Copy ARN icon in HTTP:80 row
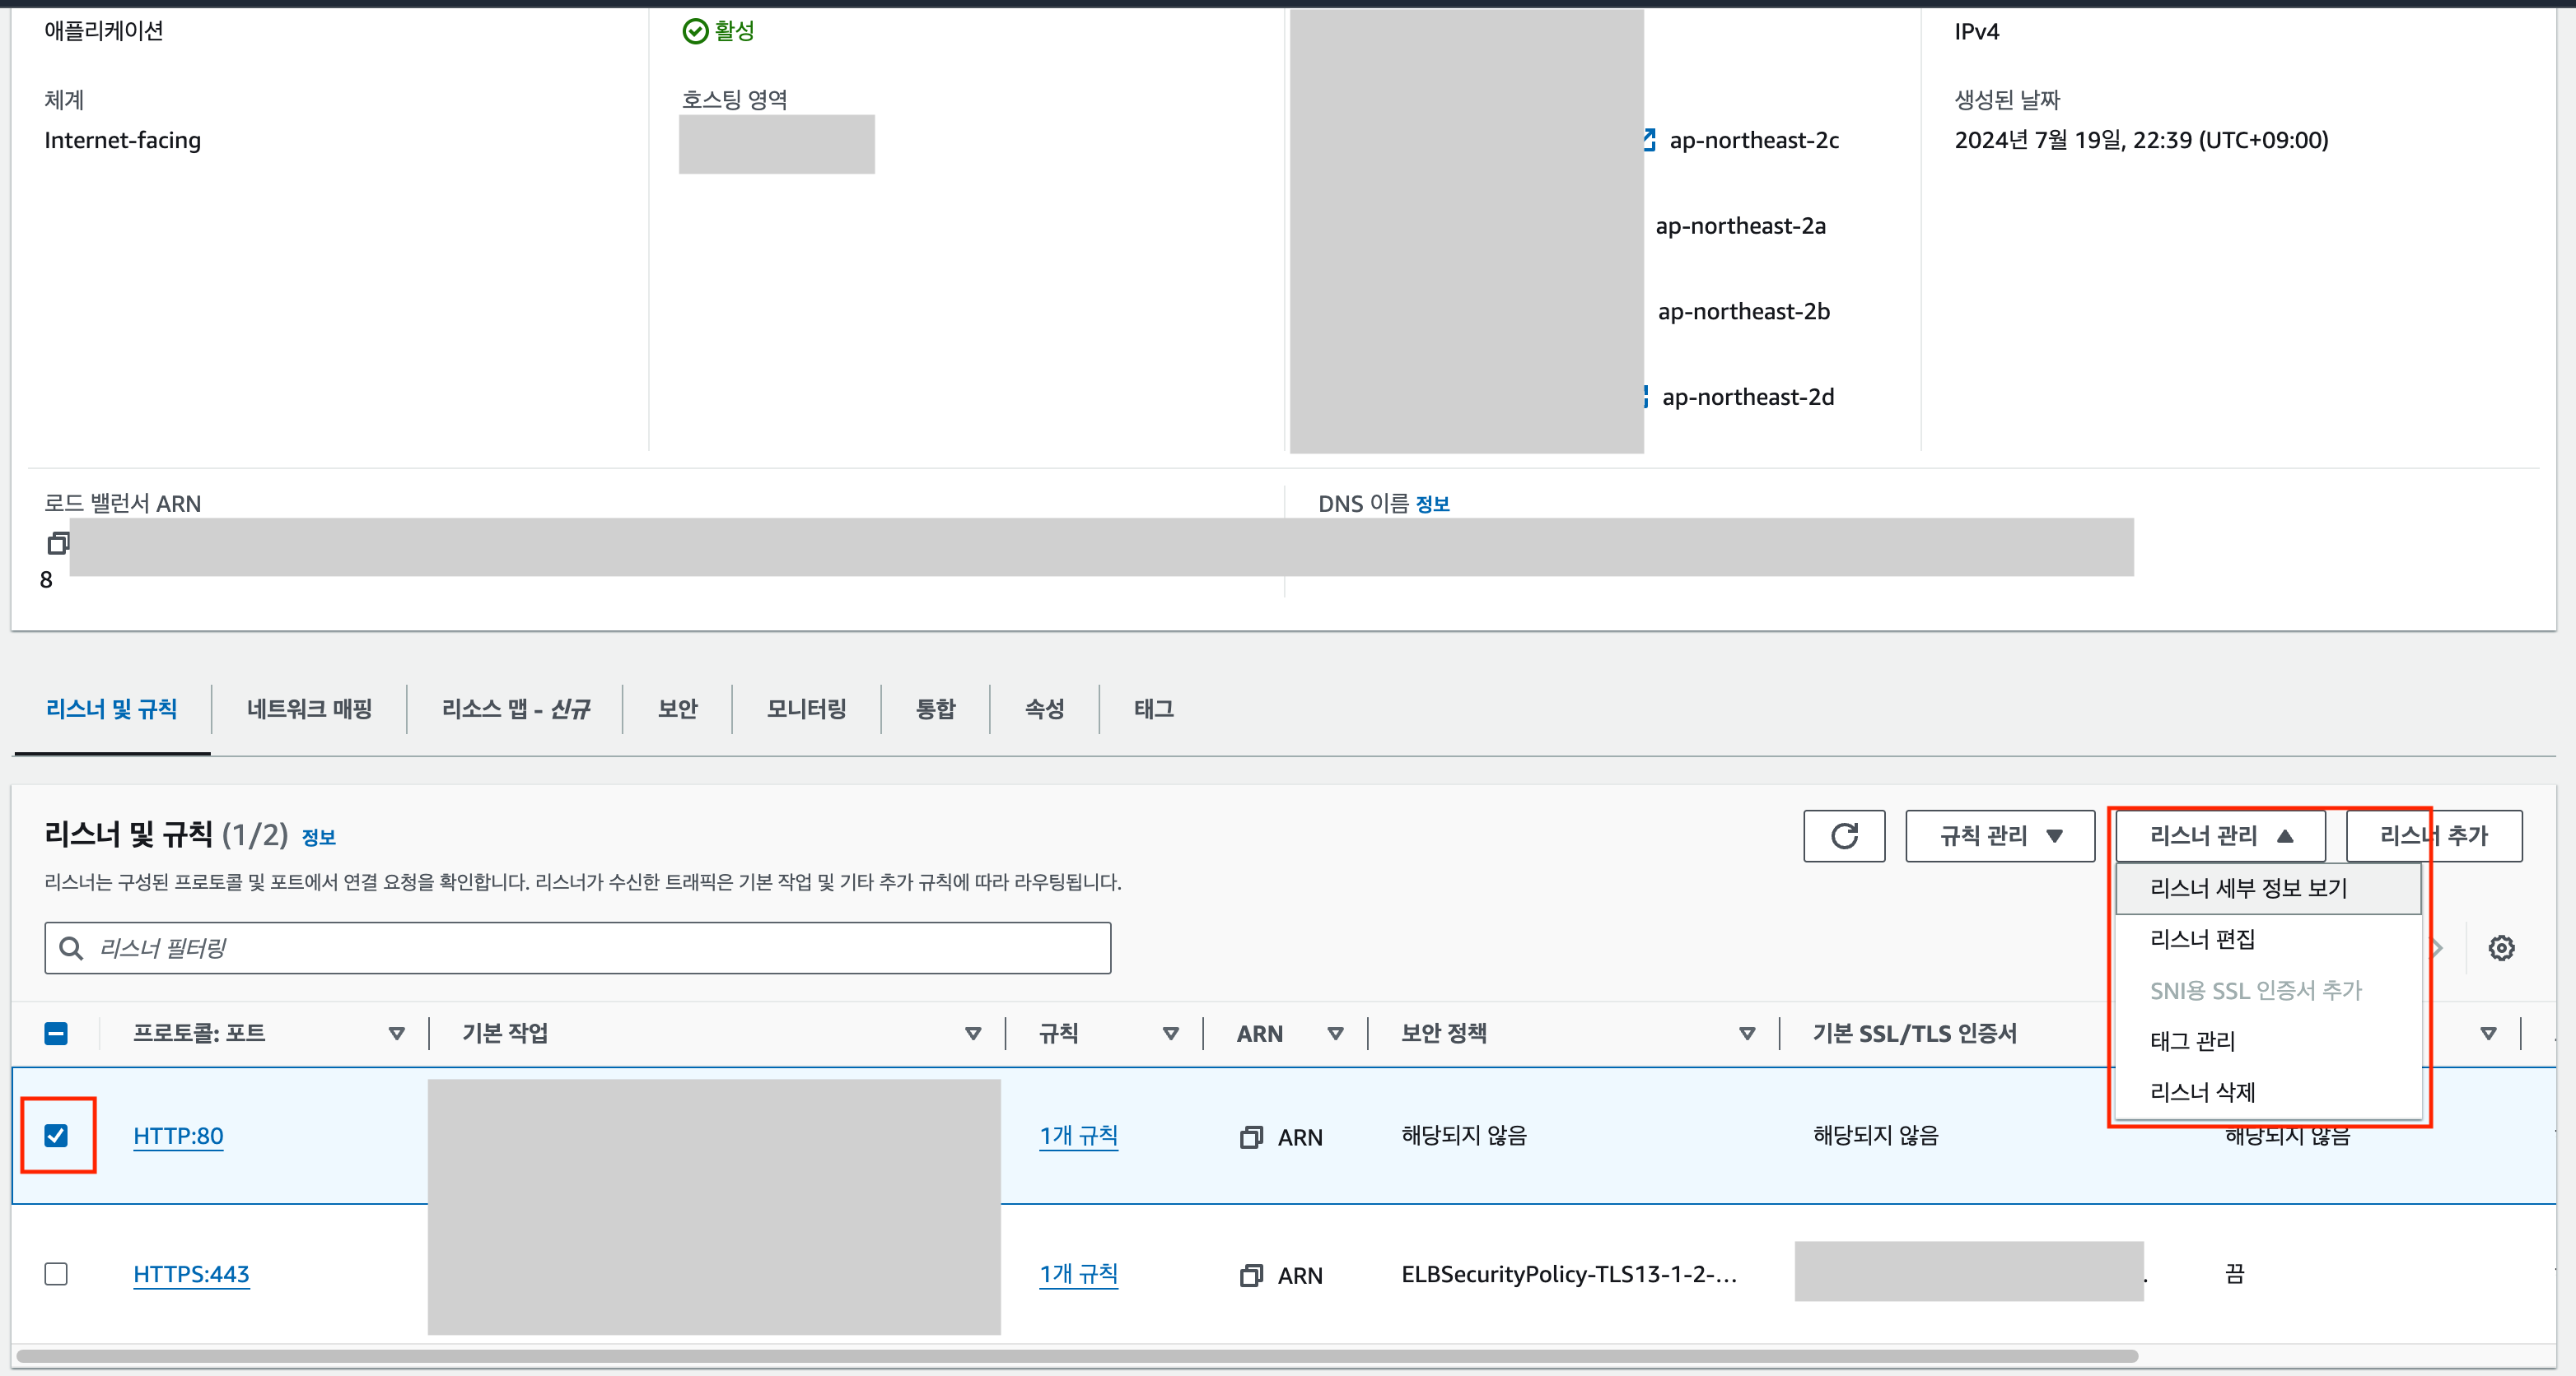The height and width of the screenshot is (1376, 2576). [x=1250, y=1137]
